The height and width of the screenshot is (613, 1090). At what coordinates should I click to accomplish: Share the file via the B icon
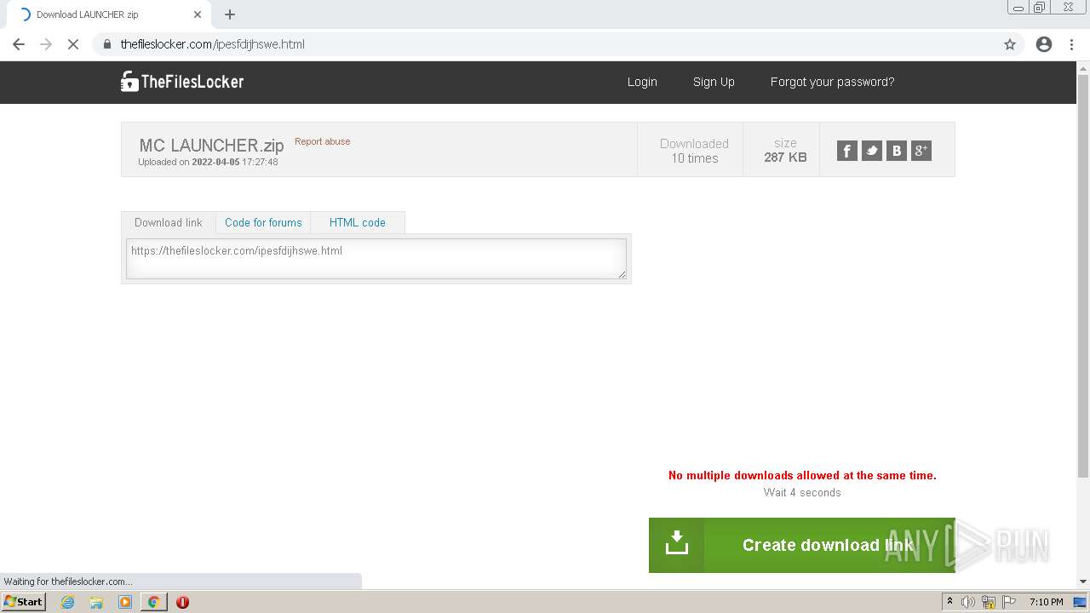point(896,151)
